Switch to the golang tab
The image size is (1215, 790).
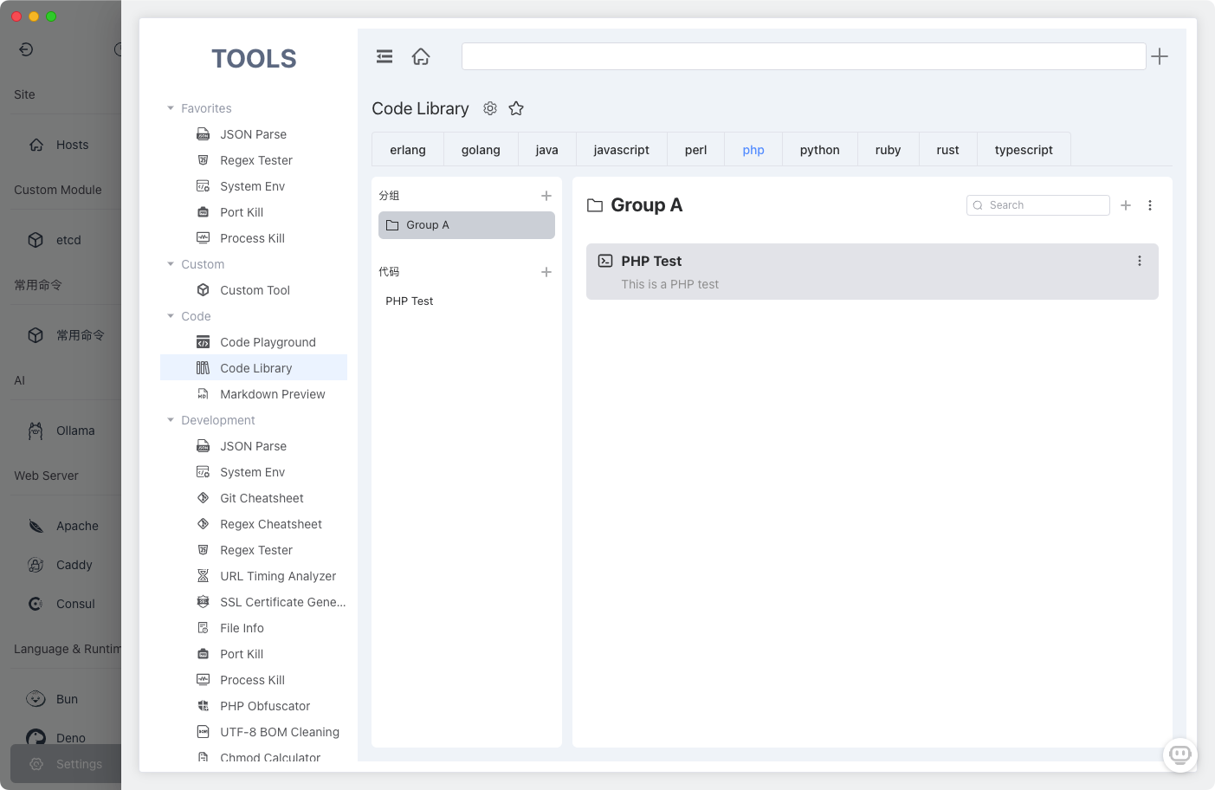tap(481, 150)
